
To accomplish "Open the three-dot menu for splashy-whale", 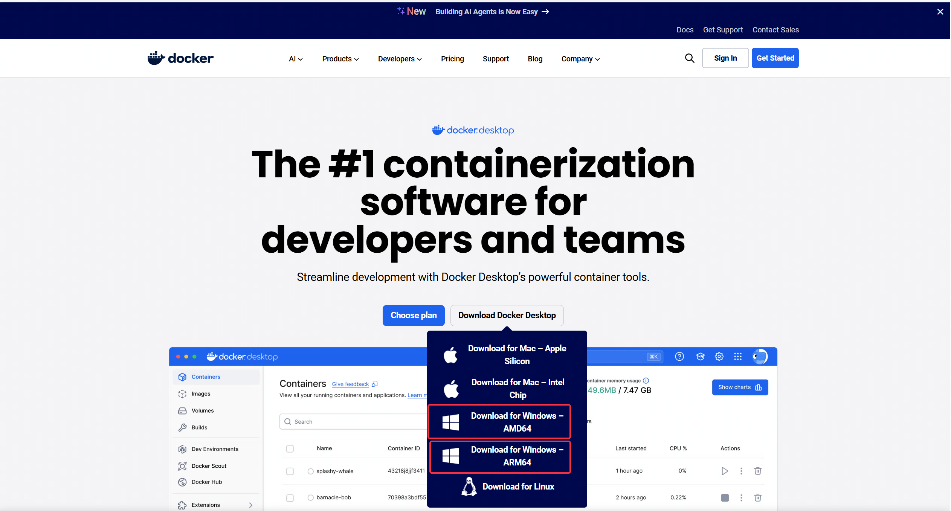I will click(x=741, y=471).
